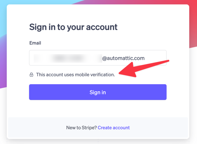The image size is (197, 144).
Task: Focus the Email input field
Action: [x=98, y=58]
